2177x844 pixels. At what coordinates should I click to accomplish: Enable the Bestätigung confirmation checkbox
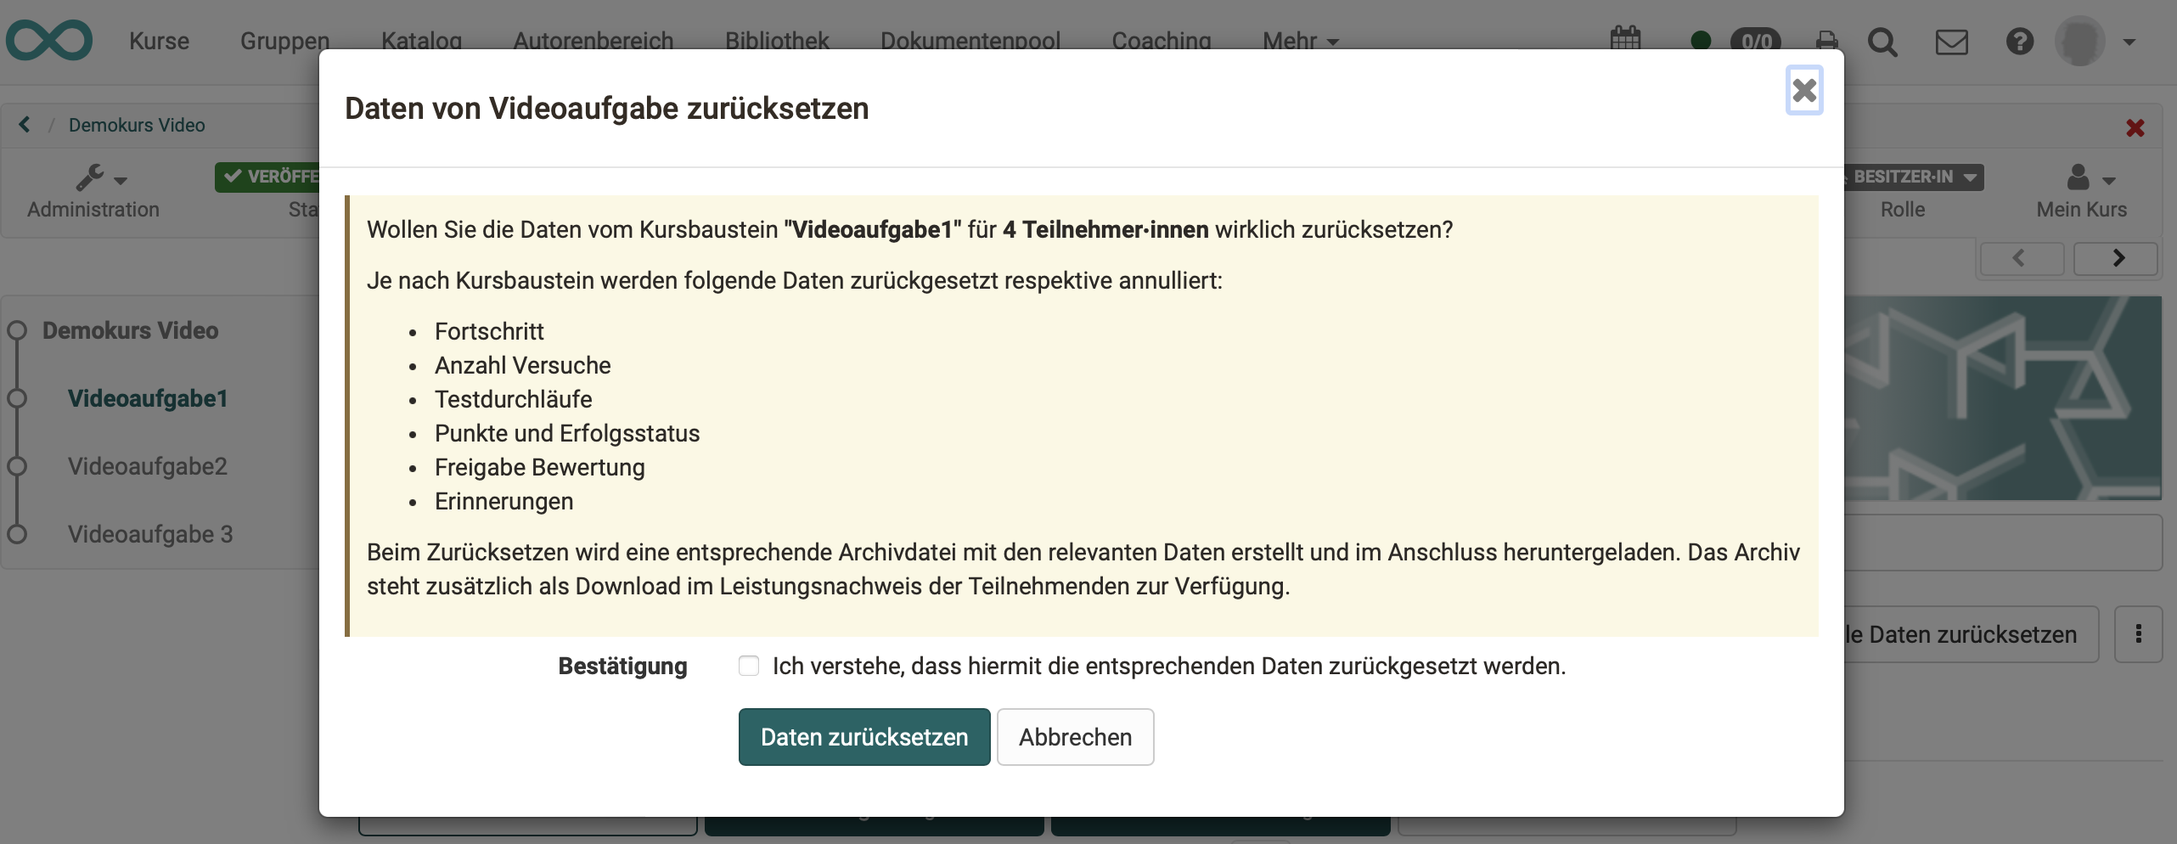tap(748, 667)
